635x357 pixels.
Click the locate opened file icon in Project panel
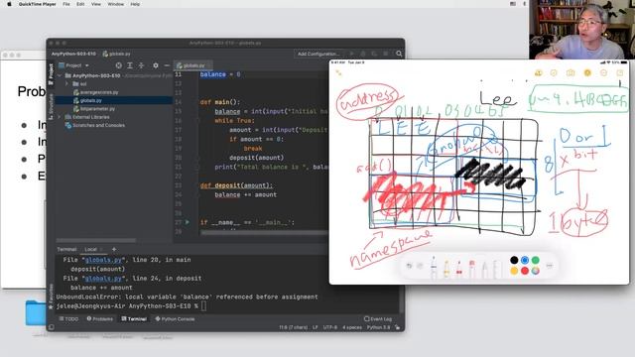118,65
